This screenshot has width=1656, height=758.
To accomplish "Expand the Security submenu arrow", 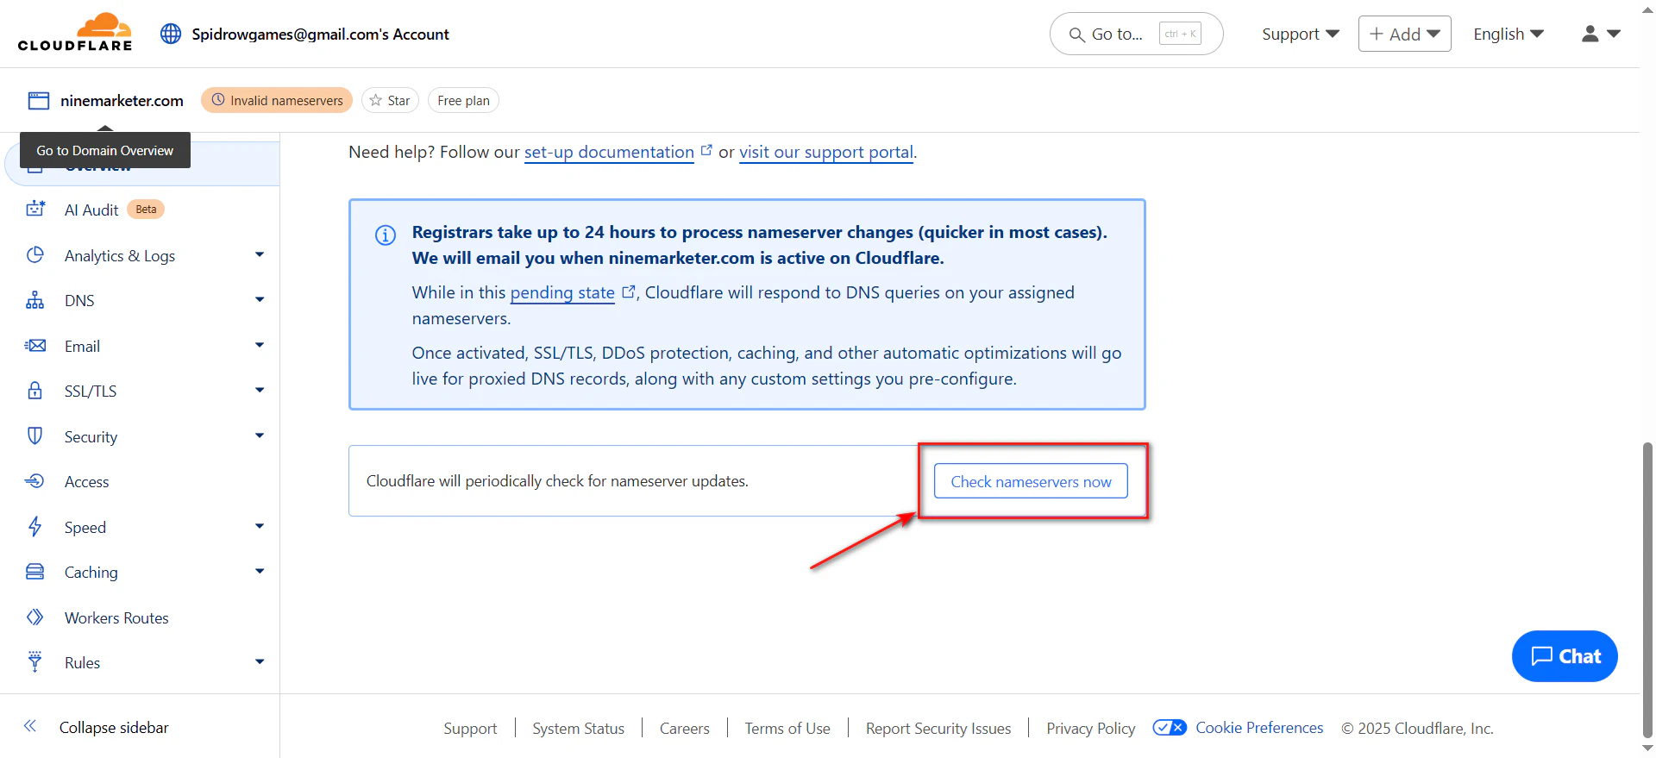I will click(x=260, y=435).
